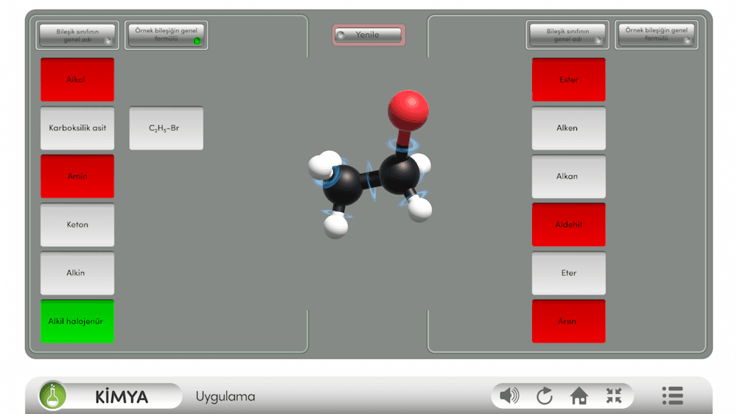Click the KİMYA subject label

point(122,397)
